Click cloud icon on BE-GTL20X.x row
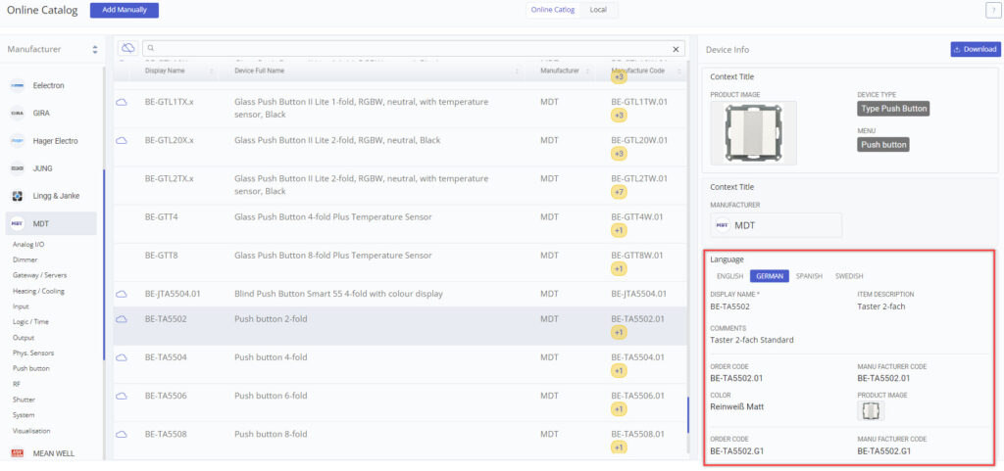1004x471 pixels. [121, 141]
